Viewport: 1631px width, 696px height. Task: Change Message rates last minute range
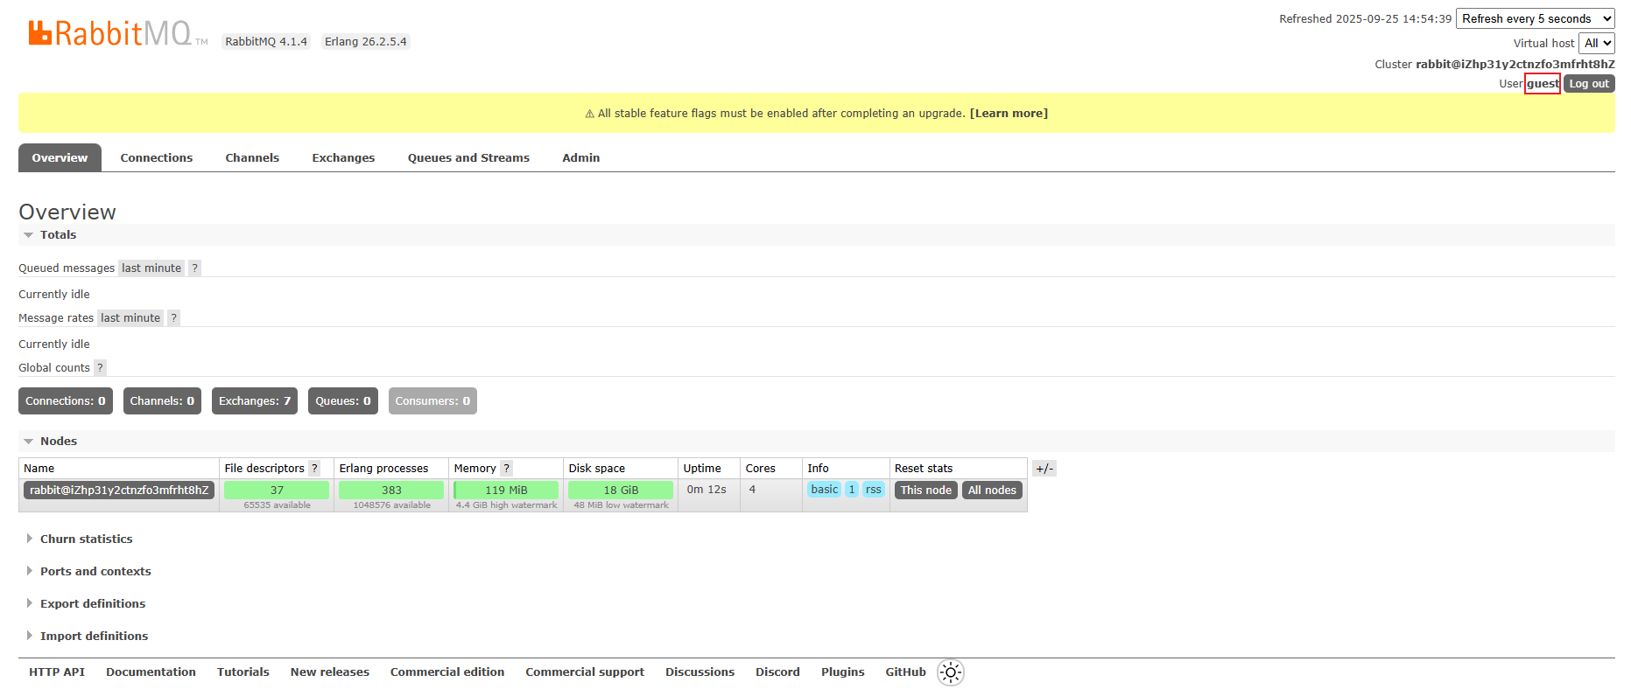(130, 318)
